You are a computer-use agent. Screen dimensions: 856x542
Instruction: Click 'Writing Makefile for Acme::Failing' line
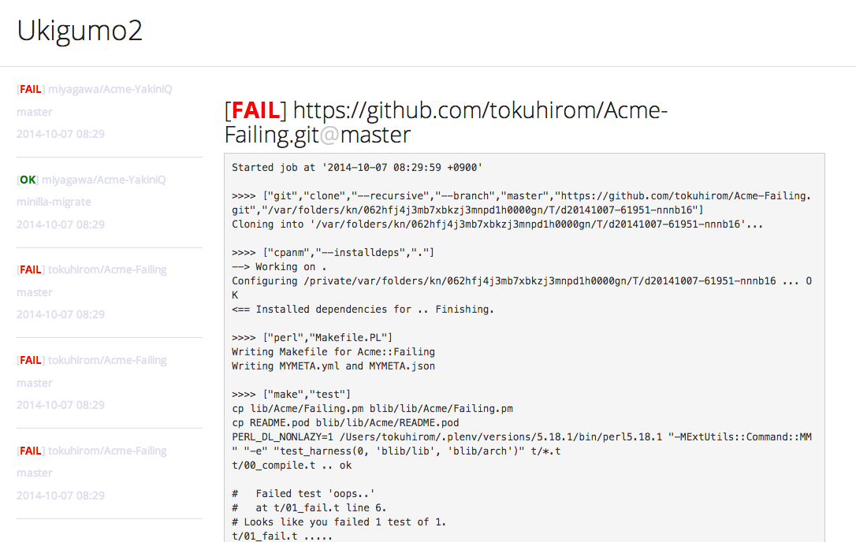333,352
